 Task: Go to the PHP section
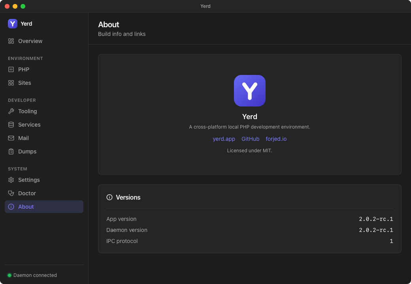pyautogui.click(x=44, y=69)
